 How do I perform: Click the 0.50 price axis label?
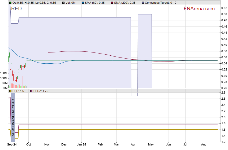pyautogui.click(x=224, y=14)
